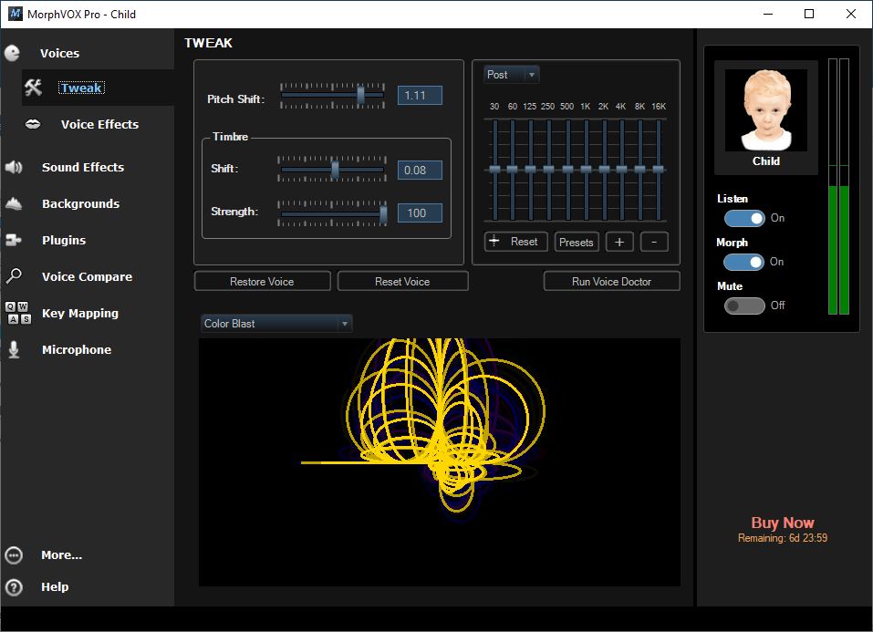
Task: Click the Child voice avatar thumbnail
Action: [x=766, y=110]
